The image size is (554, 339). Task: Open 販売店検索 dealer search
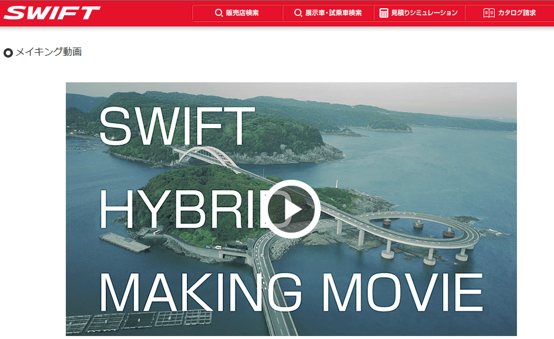tap(237, 13)
